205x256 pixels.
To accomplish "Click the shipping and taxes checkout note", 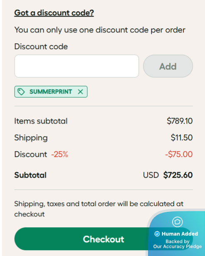I will (99, 209).
